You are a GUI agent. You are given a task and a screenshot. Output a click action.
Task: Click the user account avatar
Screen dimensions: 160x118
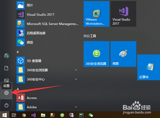coord(6,56)
